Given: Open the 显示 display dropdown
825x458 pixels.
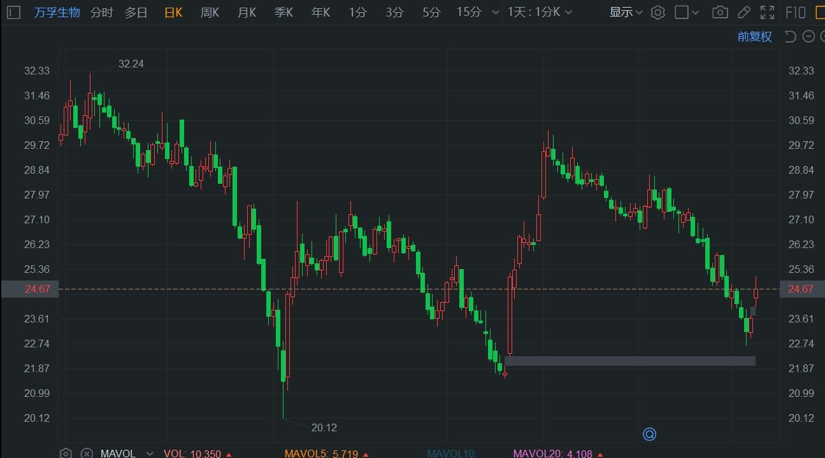Looking at the screenshot, I should coord(626,12).
